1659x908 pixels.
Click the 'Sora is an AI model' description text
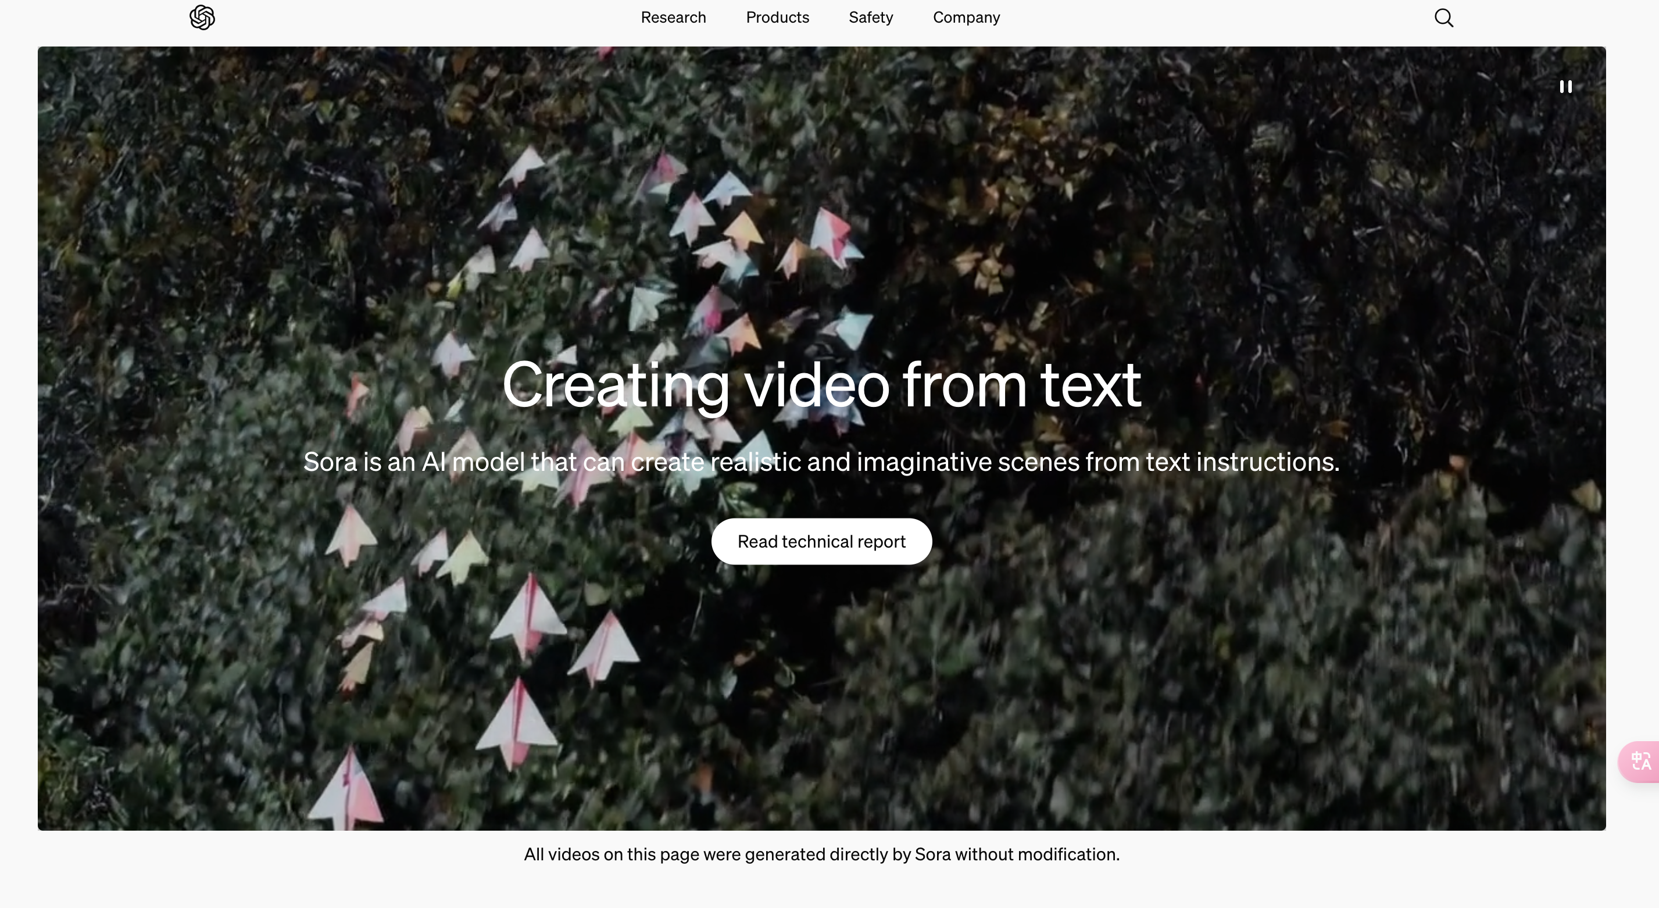click(x=821, y=462)
